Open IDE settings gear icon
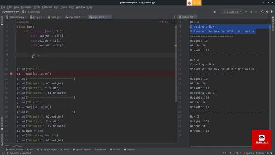Image resolution: width=275 pixels, height=155 pixels. click(267, 12)
